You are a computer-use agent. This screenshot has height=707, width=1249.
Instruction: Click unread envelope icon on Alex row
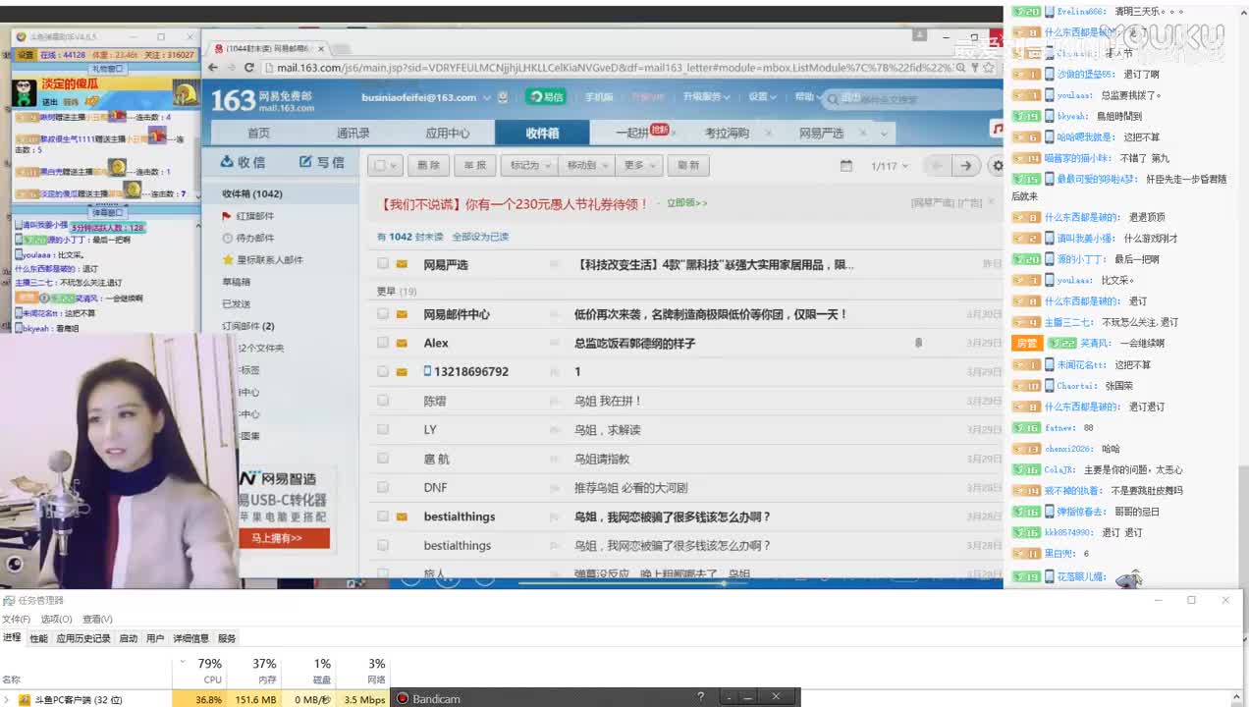[x=402, y=343]
